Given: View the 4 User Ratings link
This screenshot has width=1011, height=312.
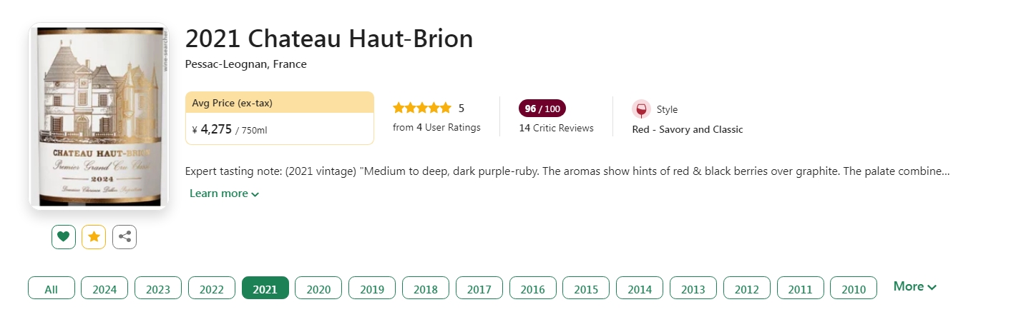Looking at the screenshot, I should (x=436, y=128).
